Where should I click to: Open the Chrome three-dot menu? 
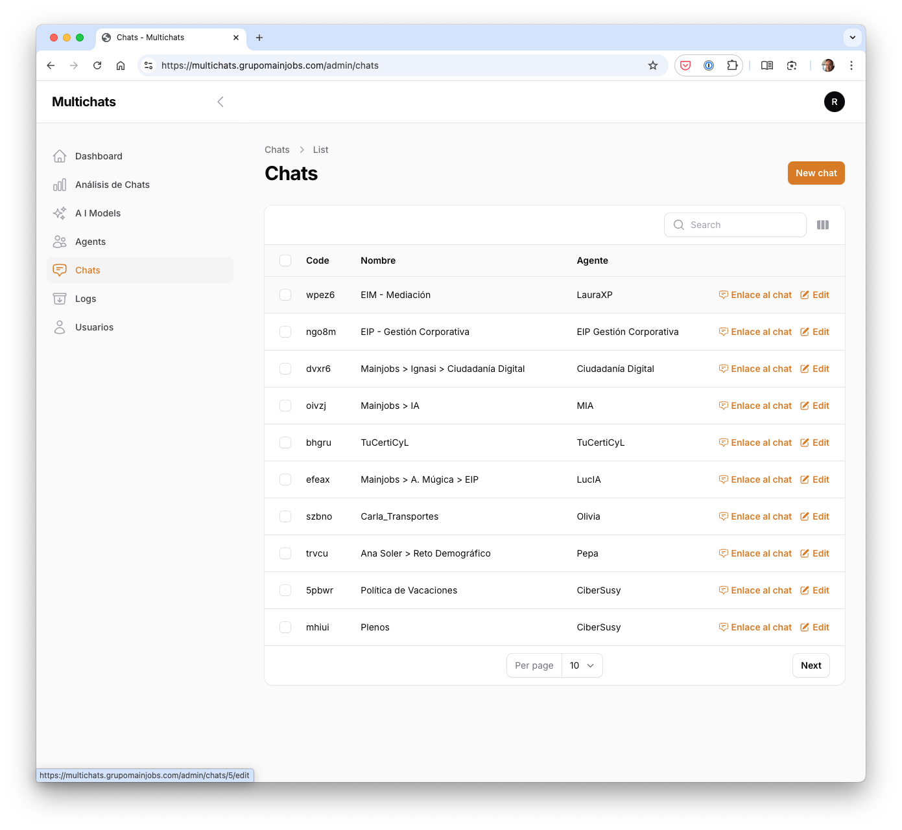(x=851, y=65)
